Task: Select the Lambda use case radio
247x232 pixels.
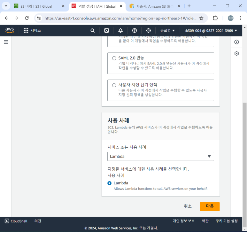Action: (x=109, y=183)
